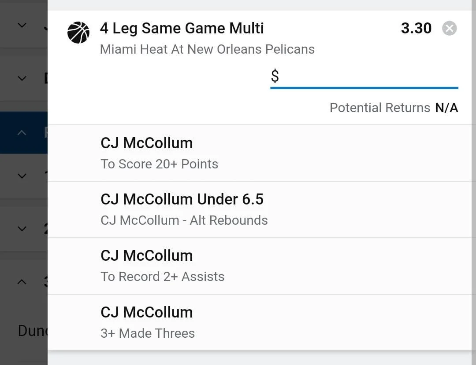Collapse the highlighted dark blue background section
This screenshot has height=365, width=476.
[x=22, y=132]
